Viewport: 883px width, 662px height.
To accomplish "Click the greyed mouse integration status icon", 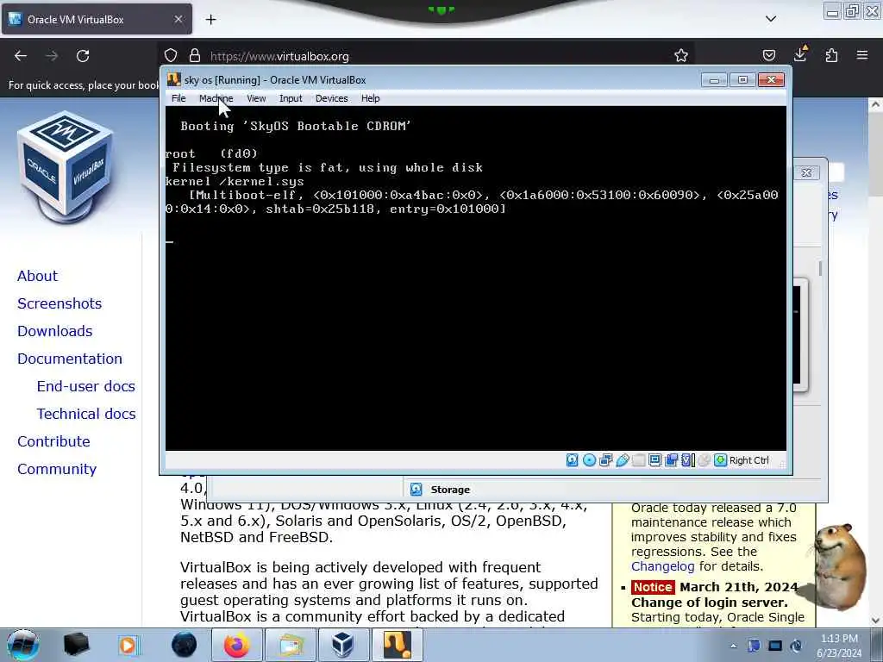I will coord(704,460).
